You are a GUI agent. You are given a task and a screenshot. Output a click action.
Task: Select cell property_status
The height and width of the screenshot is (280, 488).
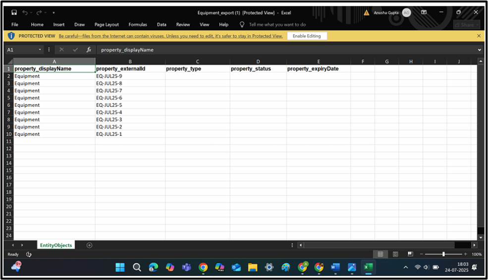point(258,69)
